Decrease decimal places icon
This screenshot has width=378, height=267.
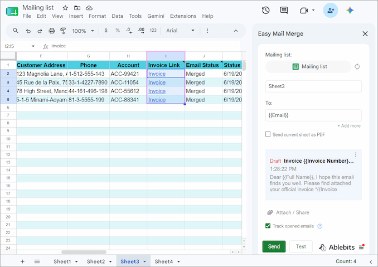129,31
